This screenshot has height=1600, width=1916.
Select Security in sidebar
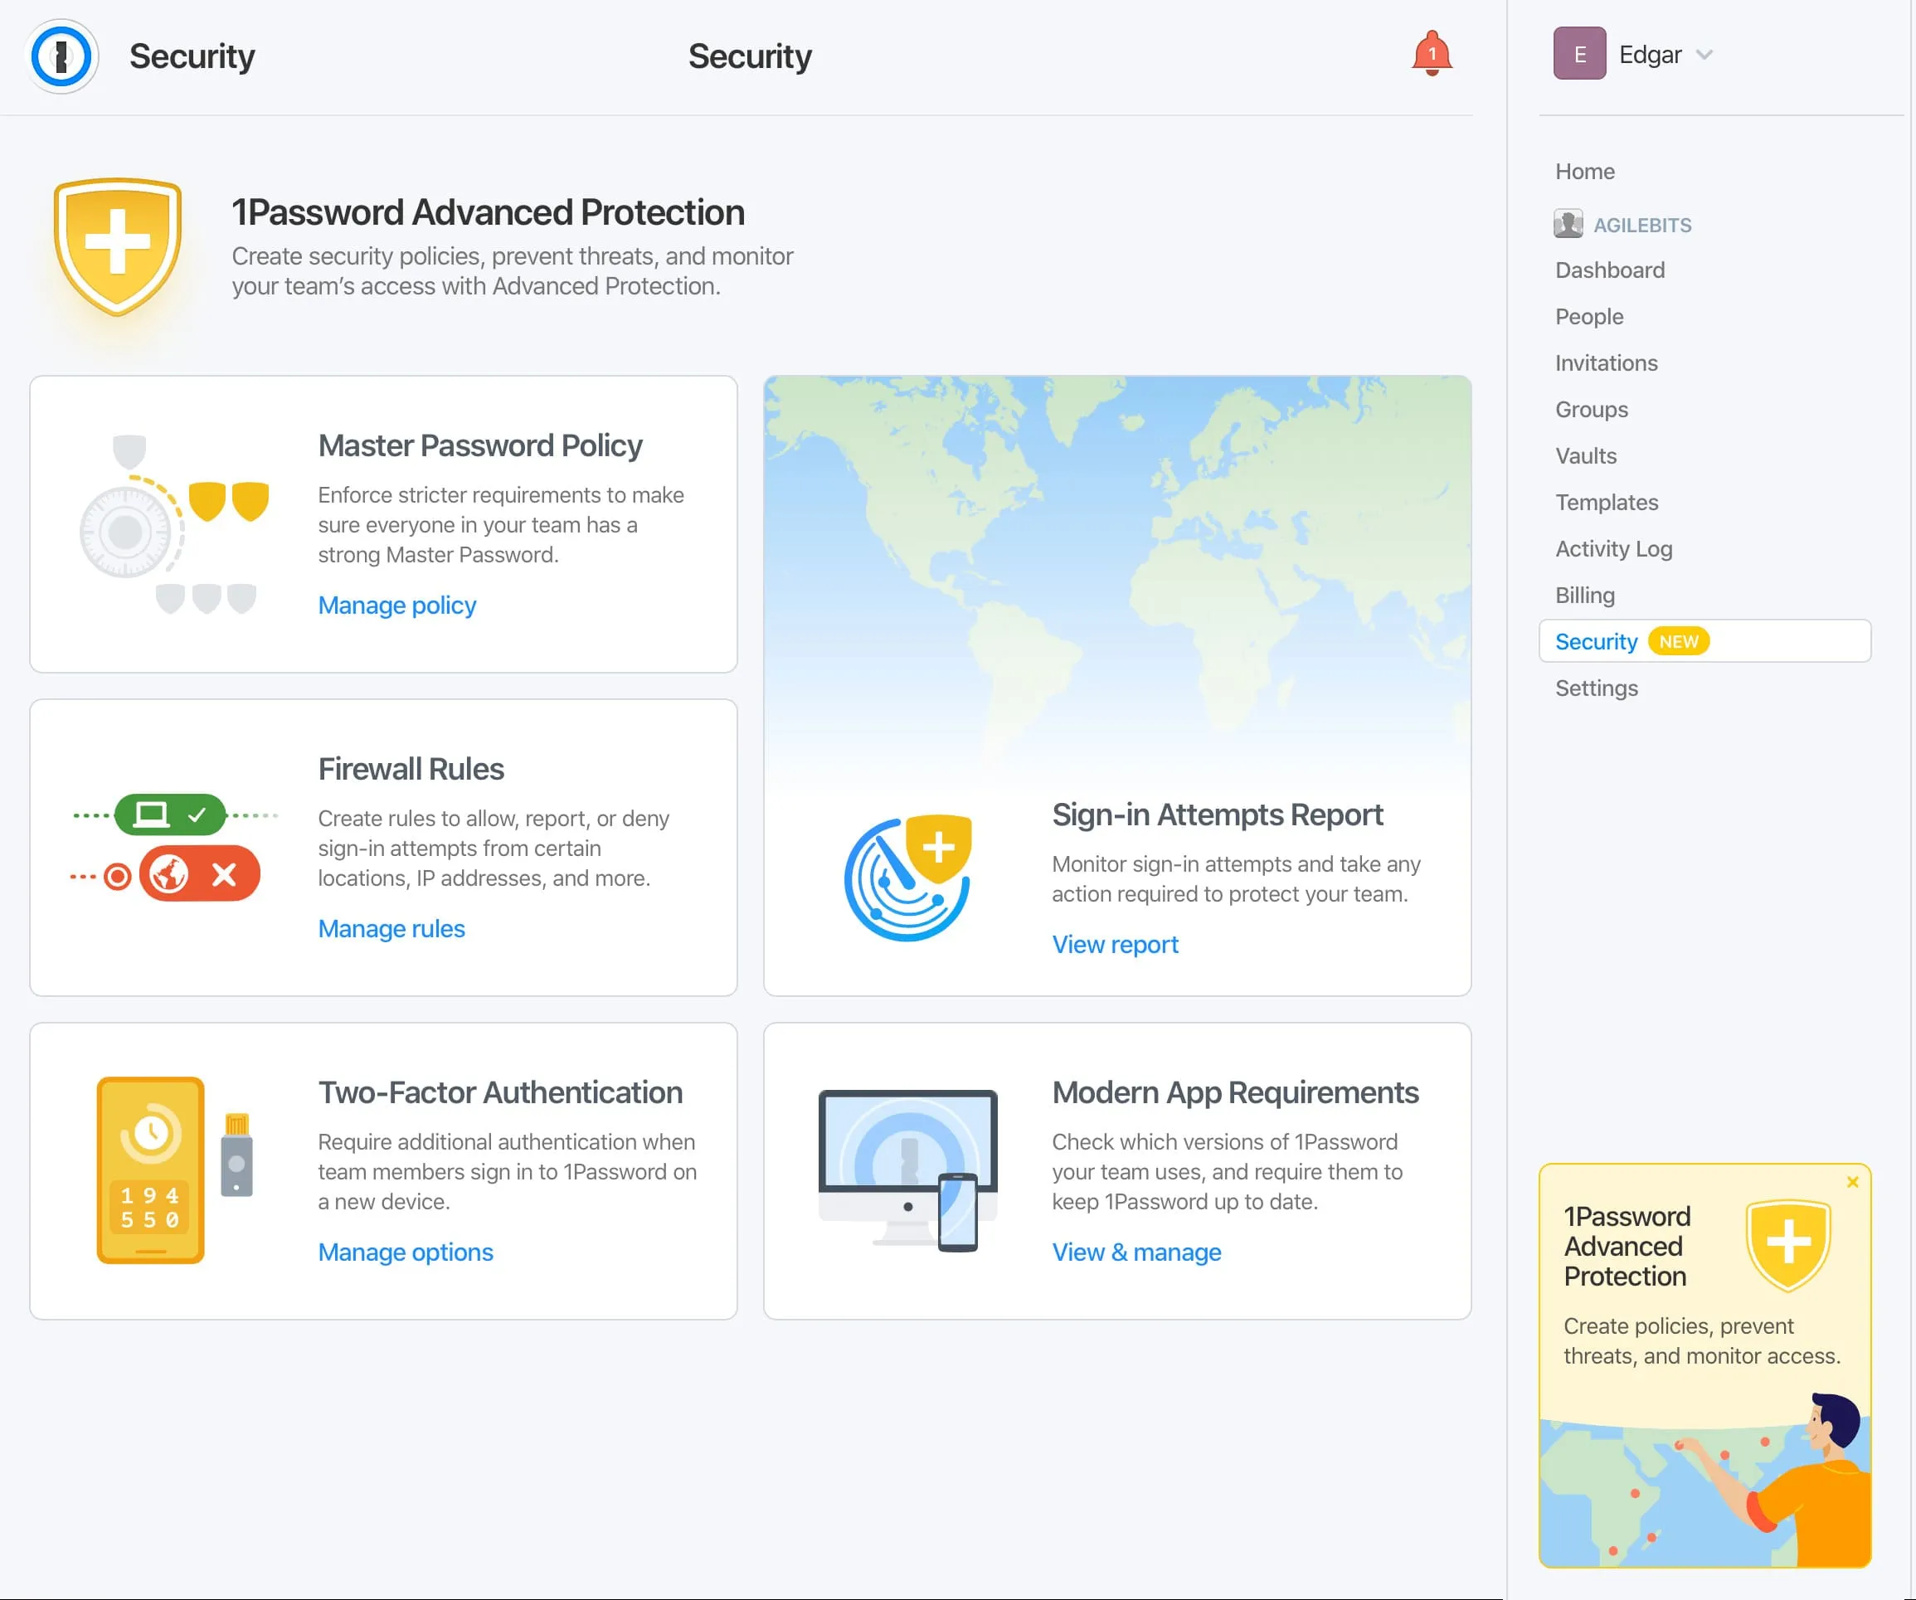1704,641
